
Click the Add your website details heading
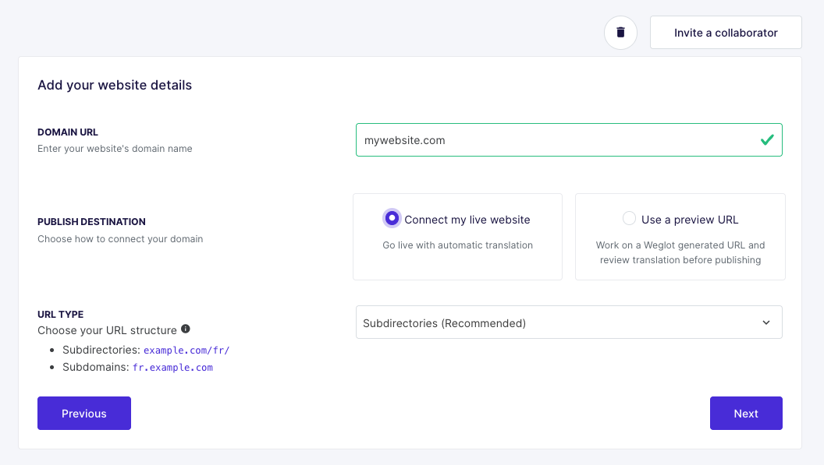point(115,85)
